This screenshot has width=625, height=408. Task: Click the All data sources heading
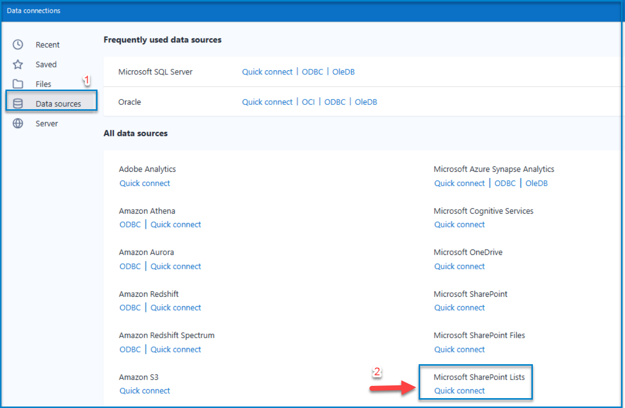pos(135,133)
